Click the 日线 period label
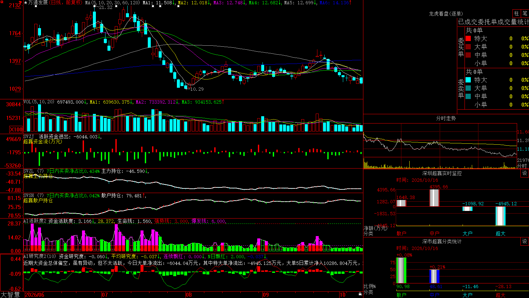This screenshot has width=529, height=298. (56, 3)
